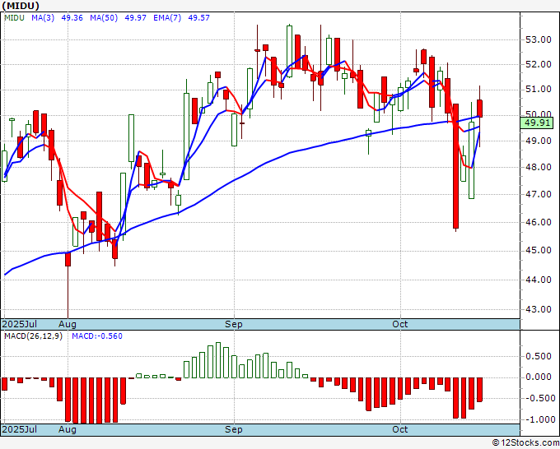Click the 46.00 price axis label
The width and height of the screenshot is (560, 449).
539,222
